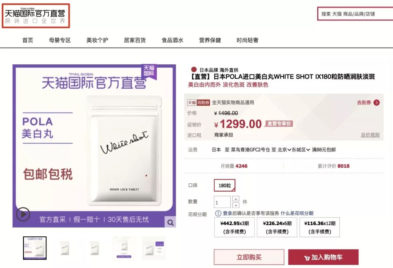This screenshot has height=268, width=393.
Task: Play the product video
Action: [23, 214]
